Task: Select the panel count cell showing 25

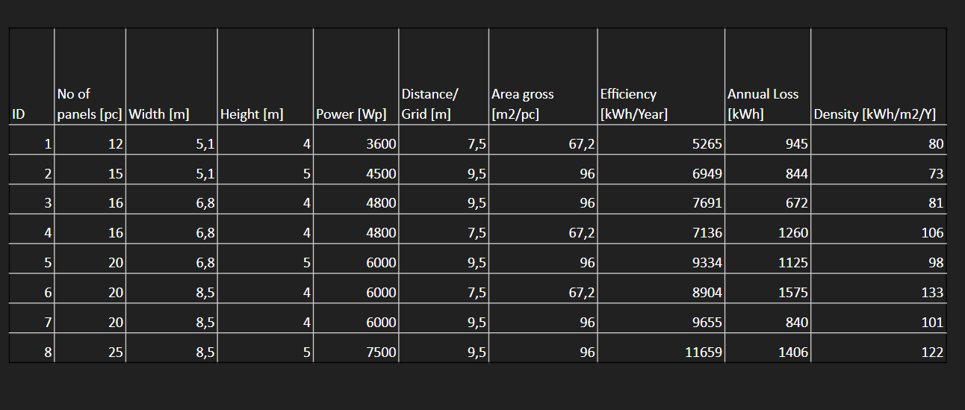Action: click(115, 352)
